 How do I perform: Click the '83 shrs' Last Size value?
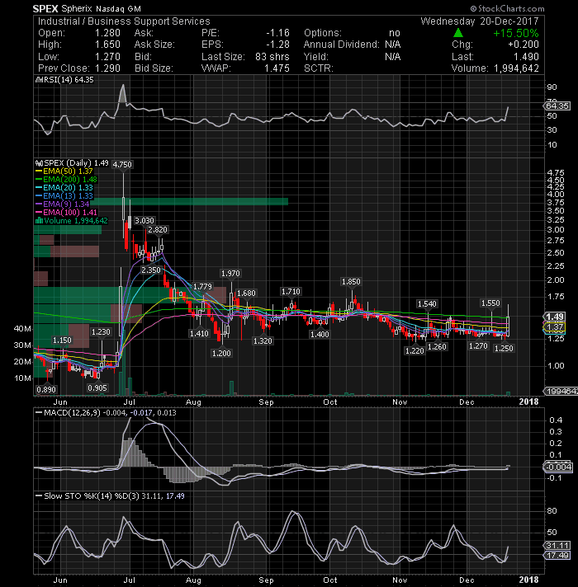pos(272,57)
